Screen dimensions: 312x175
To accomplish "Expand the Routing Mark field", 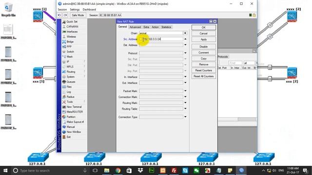I will point(185,103).
